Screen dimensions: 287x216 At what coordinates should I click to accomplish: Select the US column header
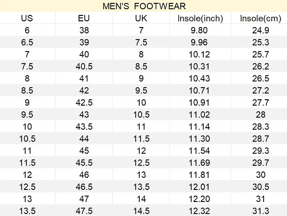[27, 18]
